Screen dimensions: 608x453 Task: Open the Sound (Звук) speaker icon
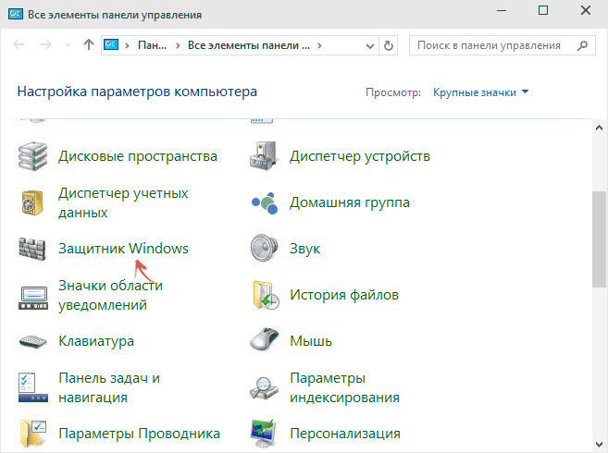[266, 249]
